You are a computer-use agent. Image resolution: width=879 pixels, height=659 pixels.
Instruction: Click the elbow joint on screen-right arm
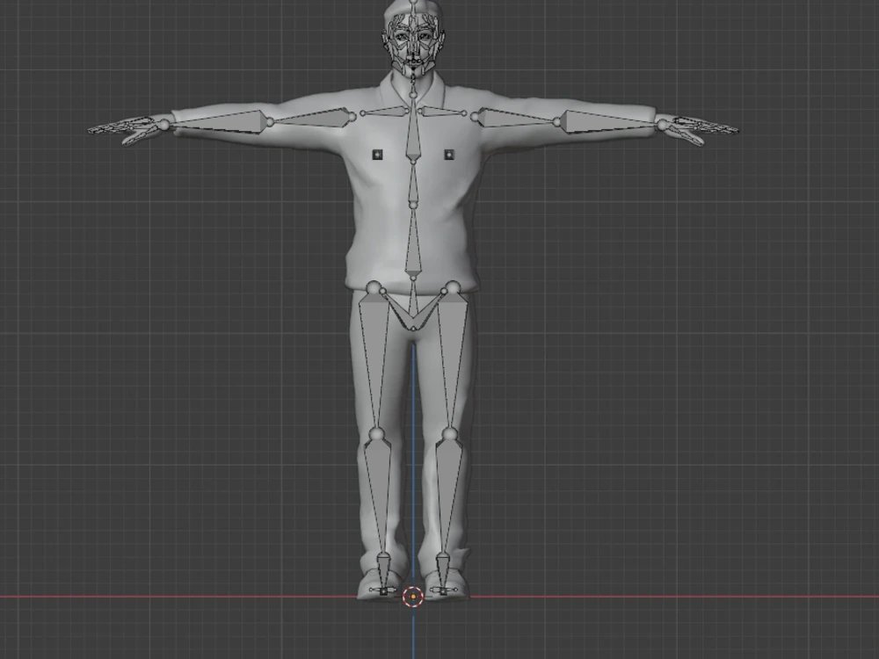click(x=558, y=121)
